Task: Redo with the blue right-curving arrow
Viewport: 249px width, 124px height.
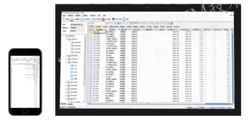Action: tap(138, 23)
